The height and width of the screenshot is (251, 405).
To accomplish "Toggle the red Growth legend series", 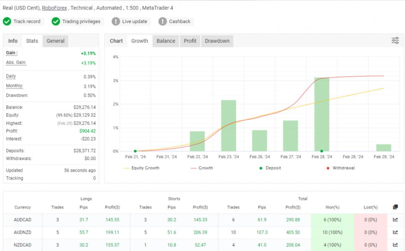I will tap(201, 168).
